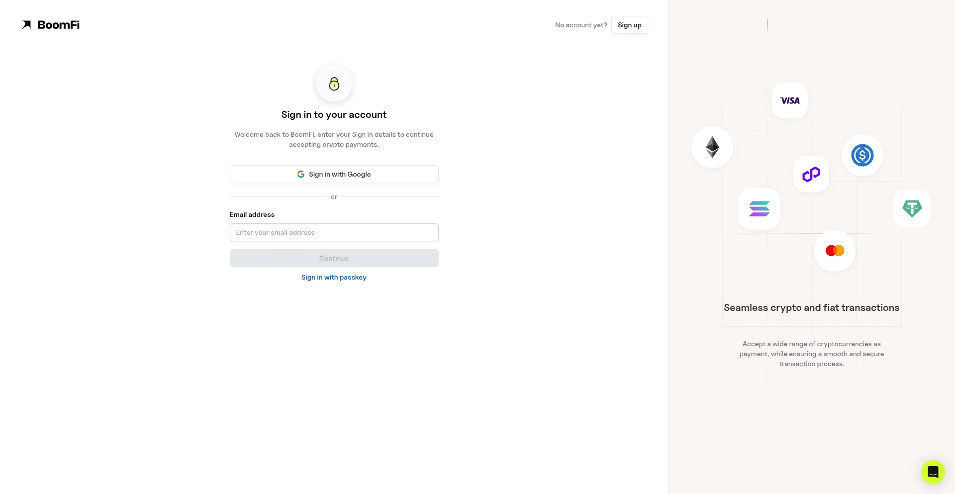
Task: Click the Ethereum diamond icon
Action: pyautogui.click(x=712, y=147)
